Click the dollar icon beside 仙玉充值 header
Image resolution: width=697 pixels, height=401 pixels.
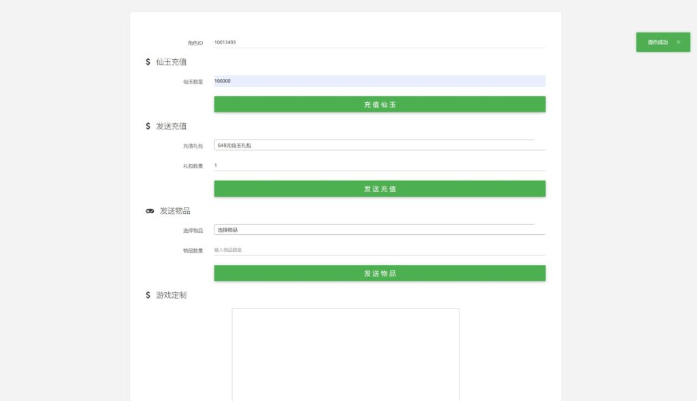tap(146, 62)
